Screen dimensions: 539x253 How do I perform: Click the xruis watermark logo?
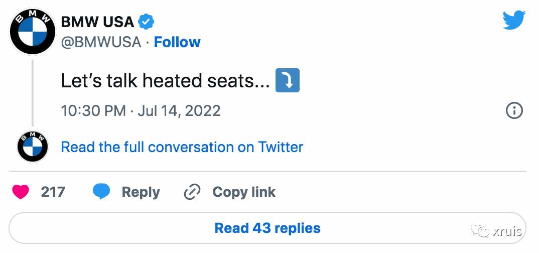coord(497,231)
